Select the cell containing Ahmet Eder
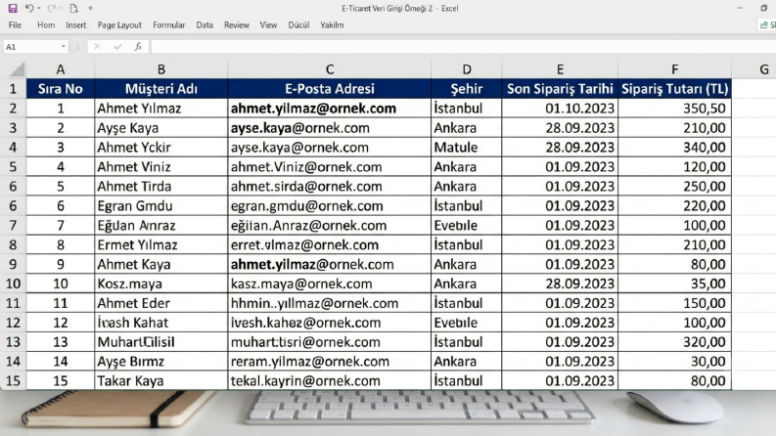 coord(161,303)
